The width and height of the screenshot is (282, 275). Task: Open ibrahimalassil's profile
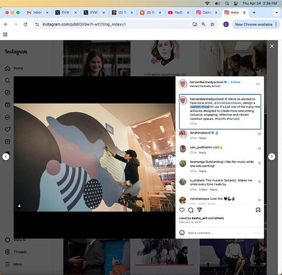click(x=200, y=132)
